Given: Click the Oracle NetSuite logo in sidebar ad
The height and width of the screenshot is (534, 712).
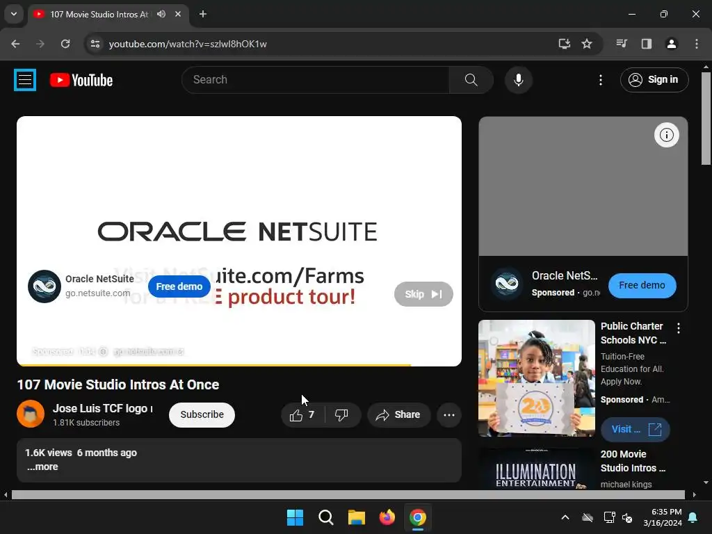Looking at the screenshot, I should [x=507, y=284].
